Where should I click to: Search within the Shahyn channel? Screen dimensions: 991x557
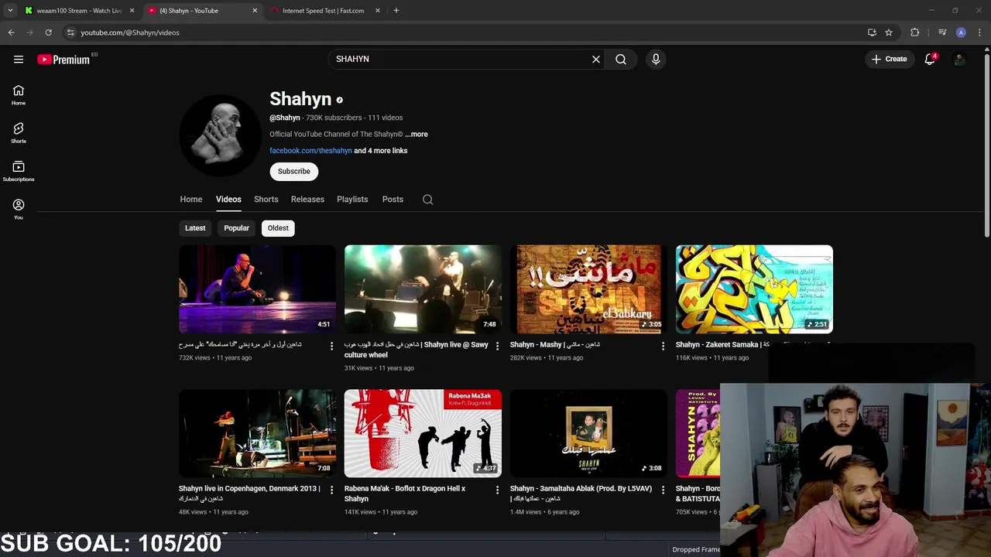[x=427, y=200]
